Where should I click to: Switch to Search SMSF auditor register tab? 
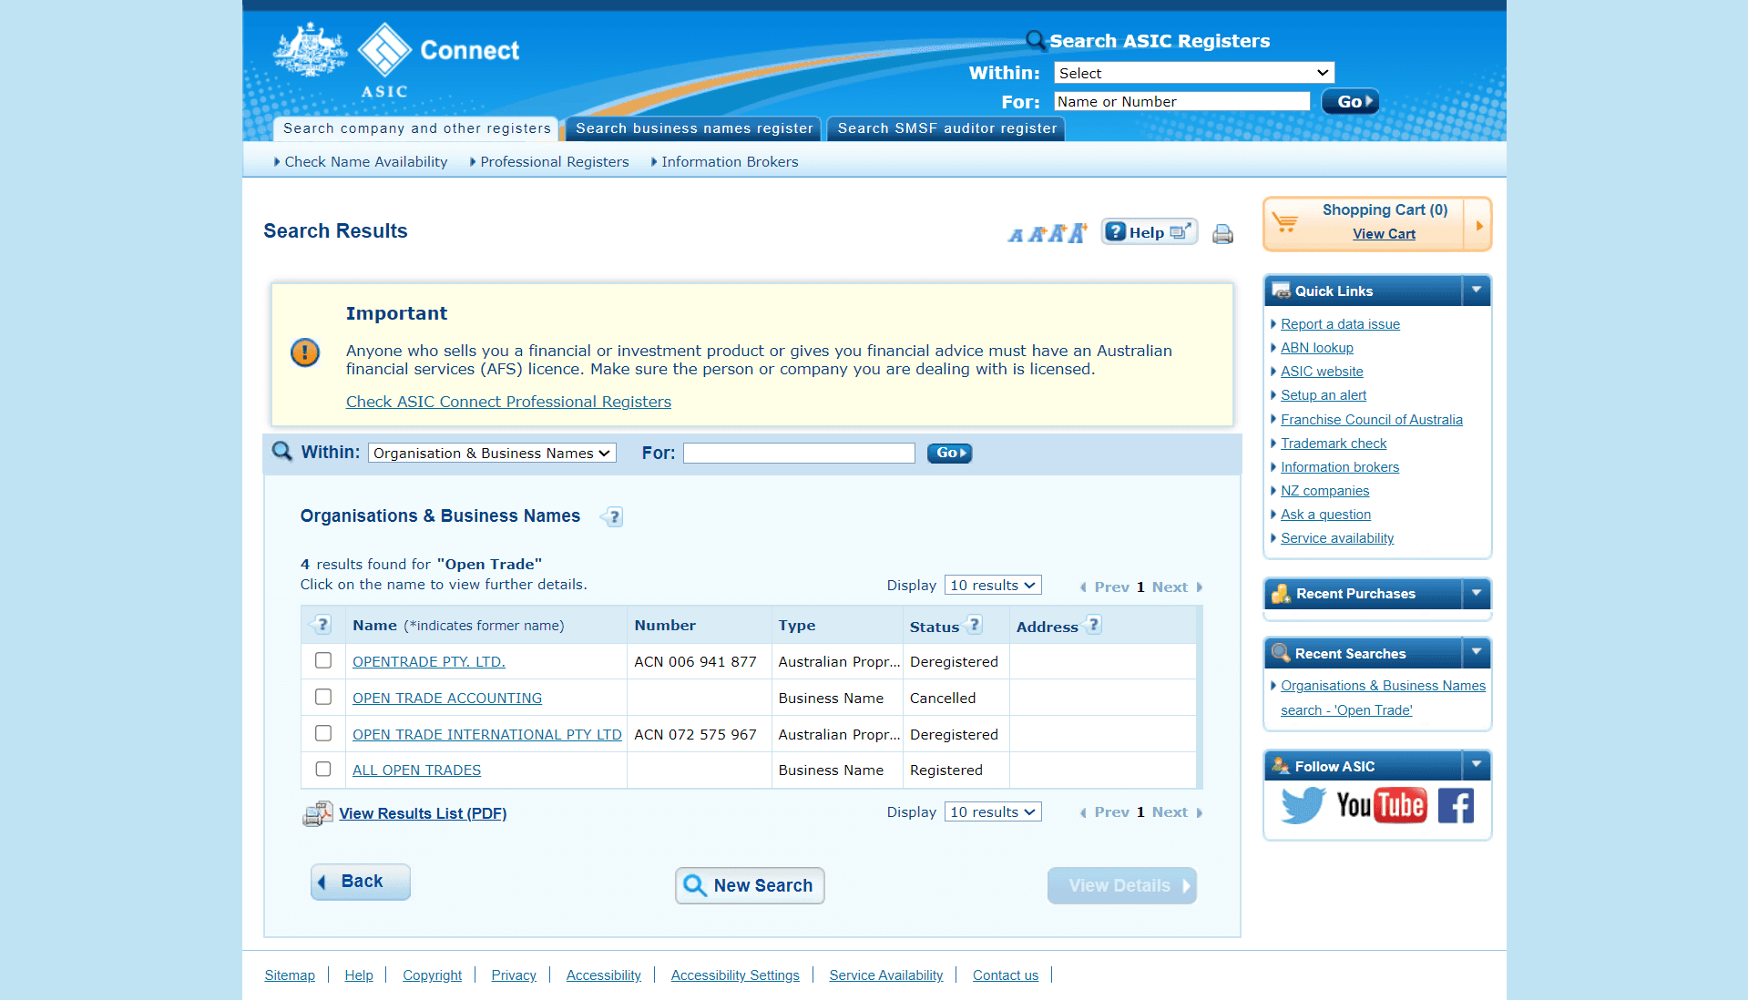point(946,128)
